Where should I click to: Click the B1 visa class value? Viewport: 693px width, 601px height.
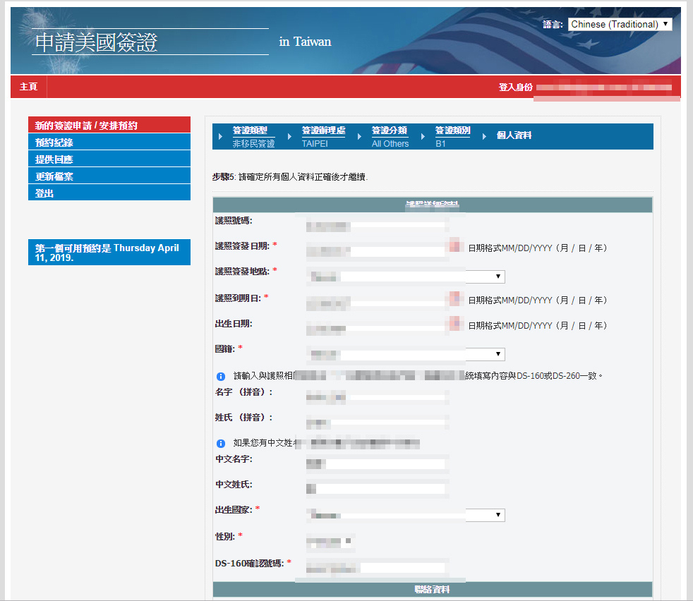click(440, 144)
